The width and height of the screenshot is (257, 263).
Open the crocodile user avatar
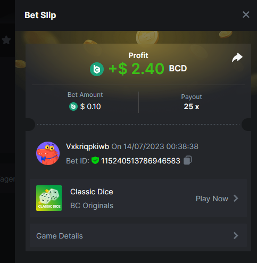pos(48,153)
